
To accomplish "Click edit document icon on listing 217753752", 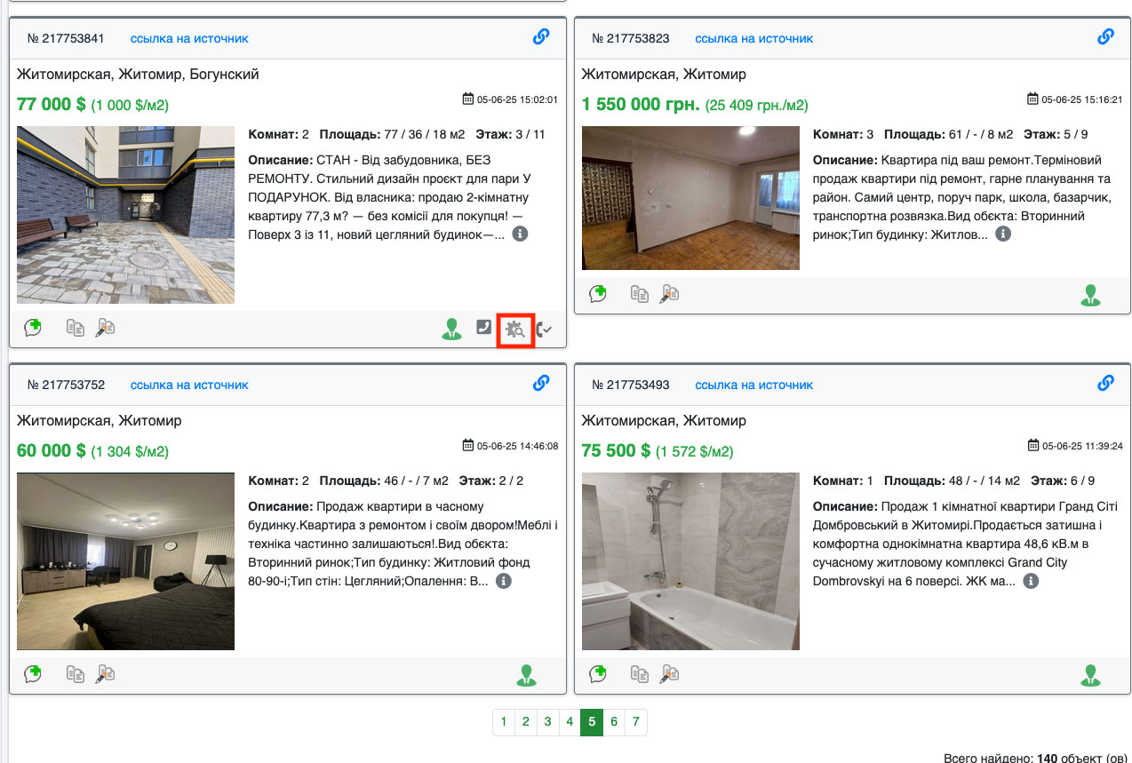I will [106, 674].
